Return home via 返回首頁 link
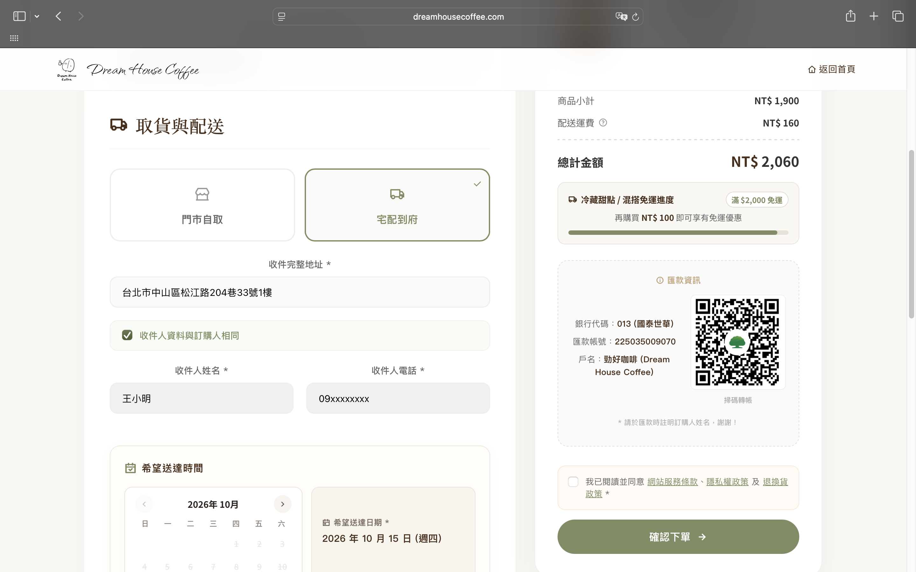 click(x=831, y=69)
